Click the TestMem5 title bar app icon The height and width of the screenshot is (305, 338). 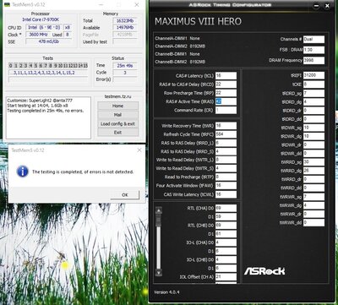click(x=8, y=5)
